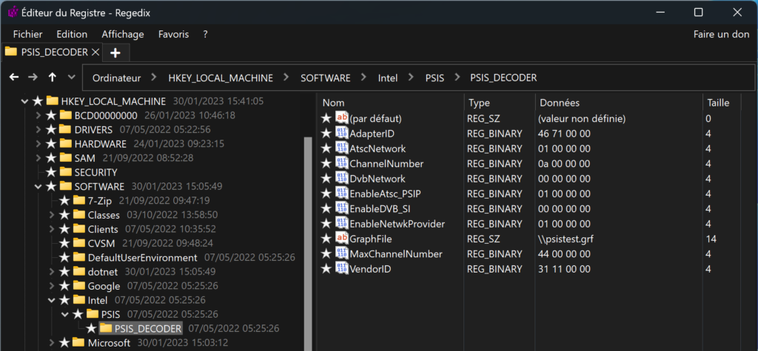Click the Regedix app icon in title bar
The image size is (758, 351).
coord(13,13)
